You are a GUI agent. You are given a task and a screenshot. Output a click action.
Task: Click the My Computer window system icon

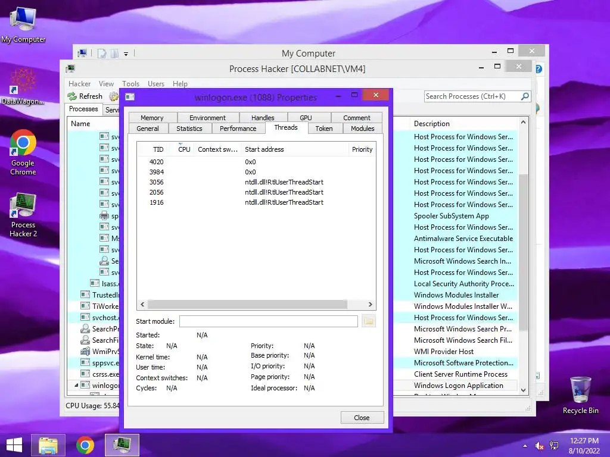82,53
